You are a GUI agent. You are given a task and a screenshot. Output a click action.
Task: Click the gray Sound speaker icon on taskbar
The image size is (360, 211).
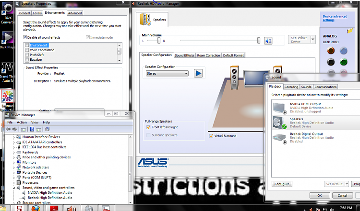pos(89,209)
